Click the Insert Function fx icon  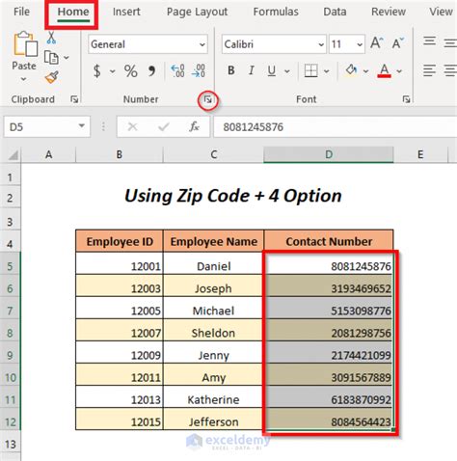point(194,127)
